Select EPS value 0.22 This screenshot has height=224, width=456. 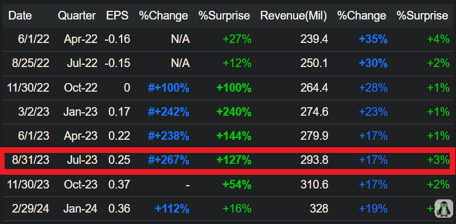[119, 136]
